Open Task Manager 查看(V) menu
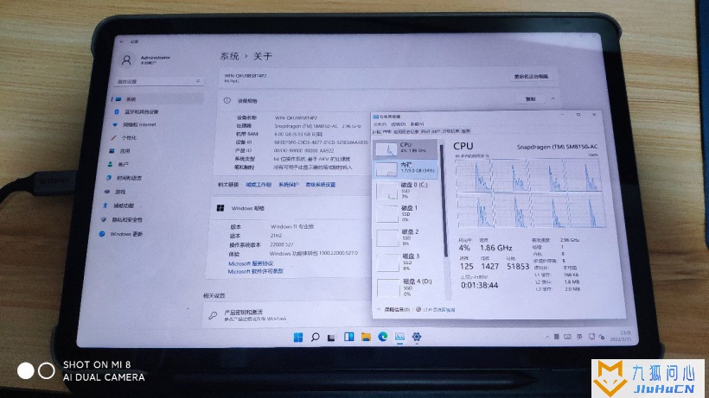Screen dimensions: 709x398 [417, 124]
